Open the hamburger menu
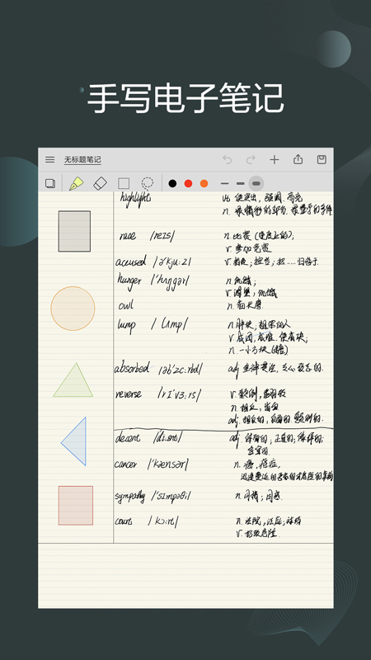Image resolution: width=371 pixels, height=660 pixels. (50, 159)
